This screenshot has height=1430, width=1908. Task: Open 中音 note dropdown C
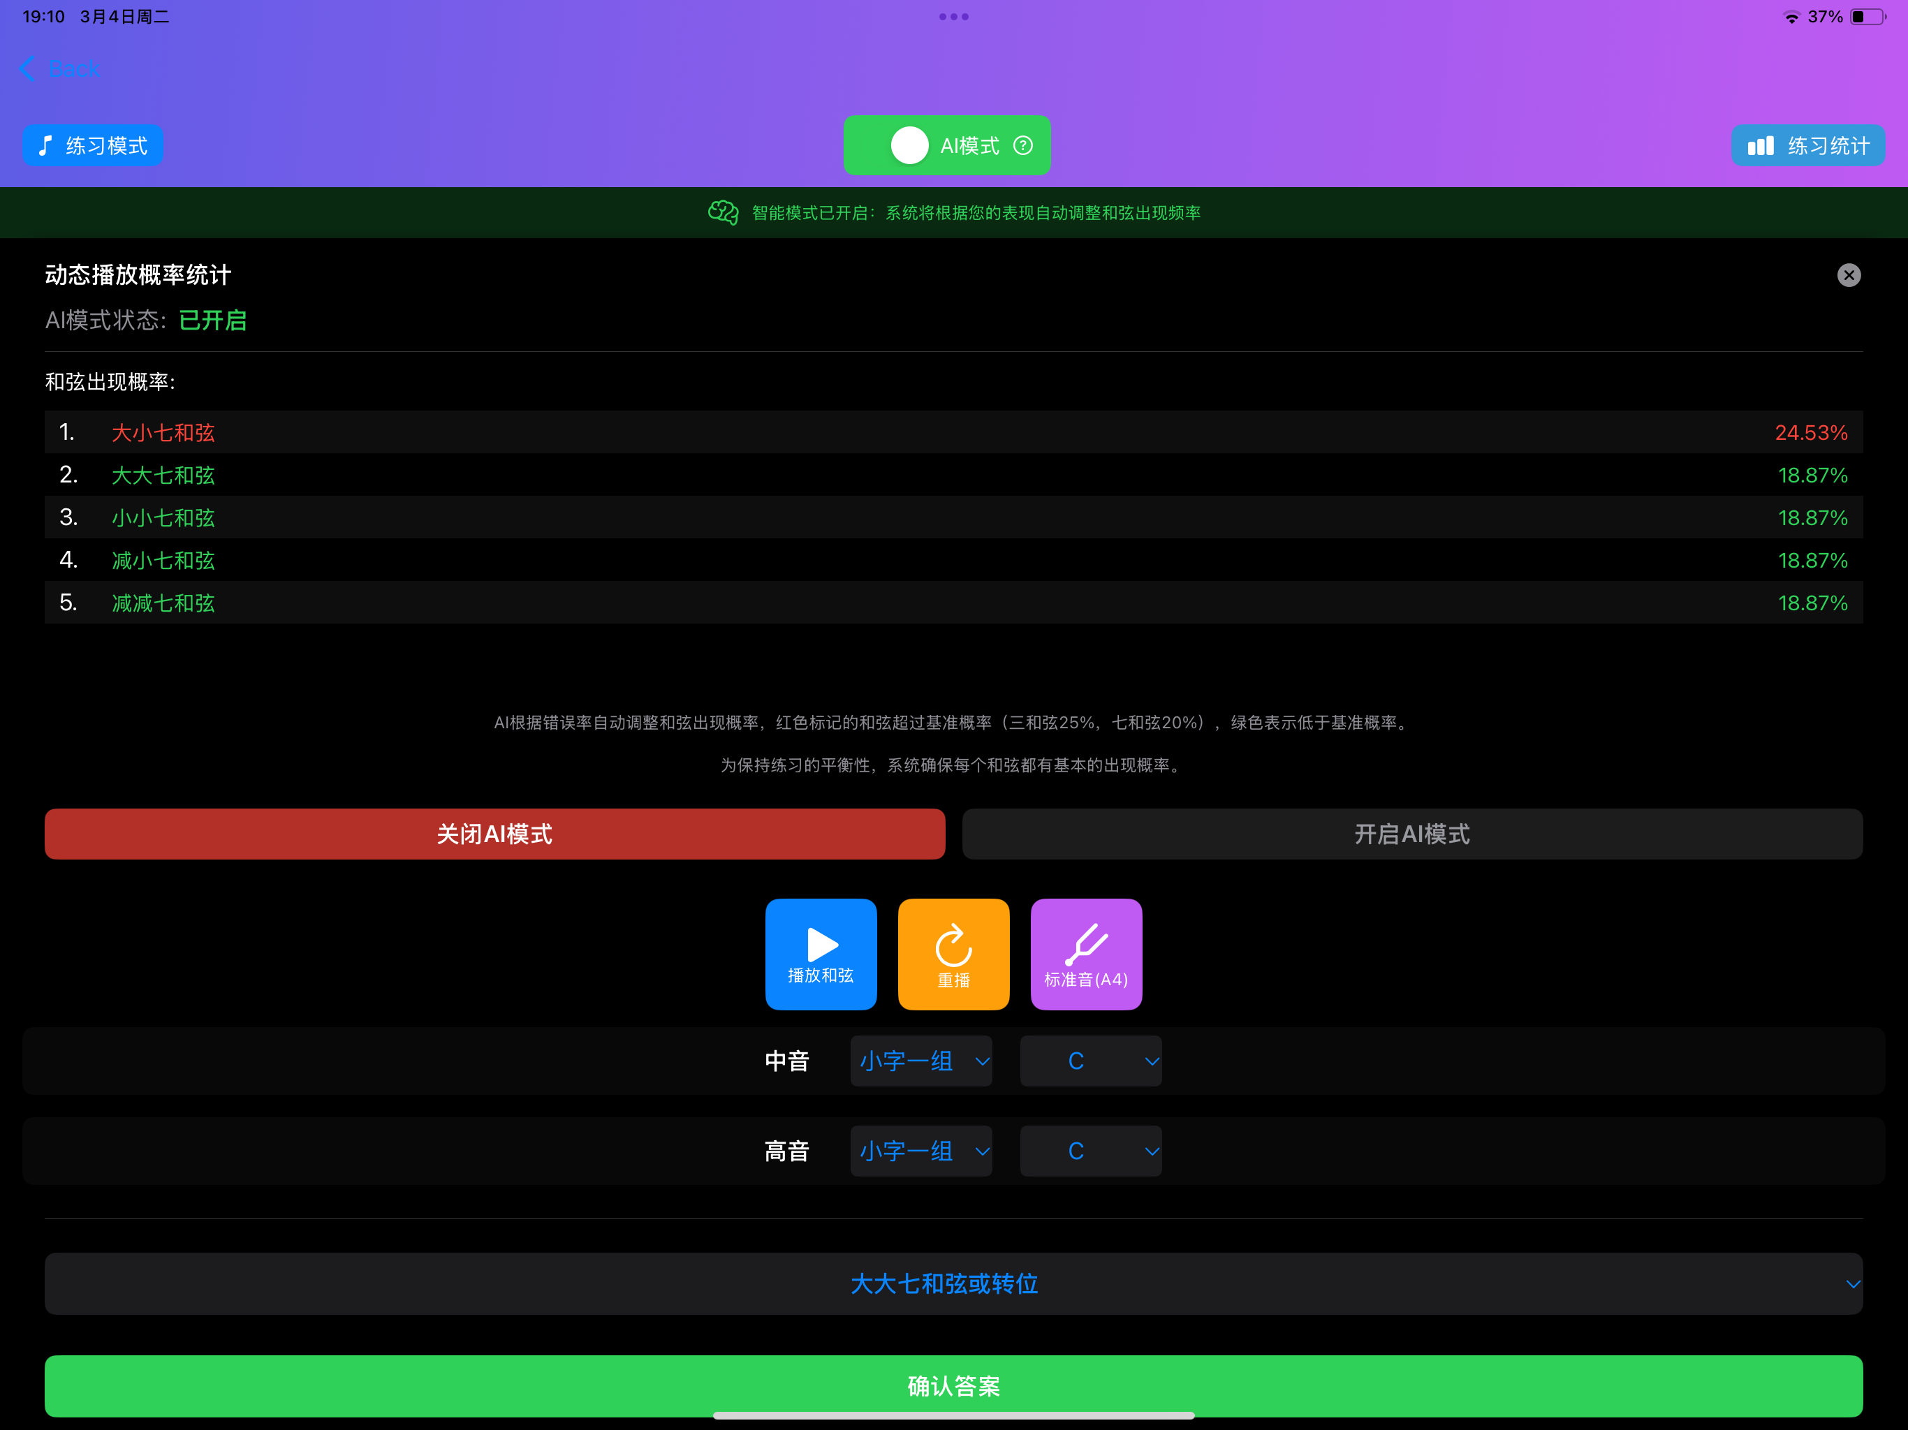pyautogui.click(x=1091, y=1061)
